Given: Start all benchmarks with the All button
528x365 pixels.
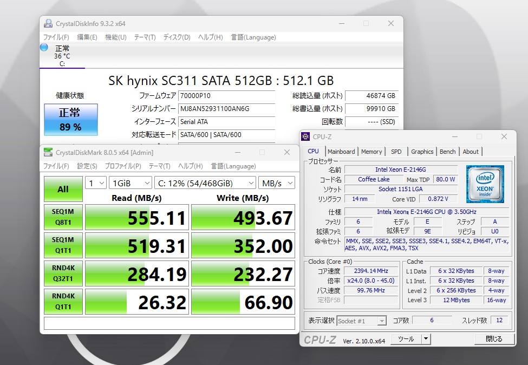Looking at the screenshot, I should pos(63,189).
